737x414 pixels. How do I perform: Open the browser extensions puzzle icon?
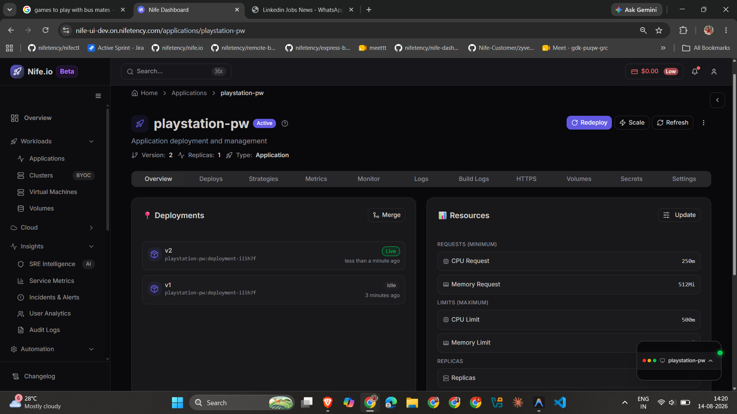tap(683, 30)
